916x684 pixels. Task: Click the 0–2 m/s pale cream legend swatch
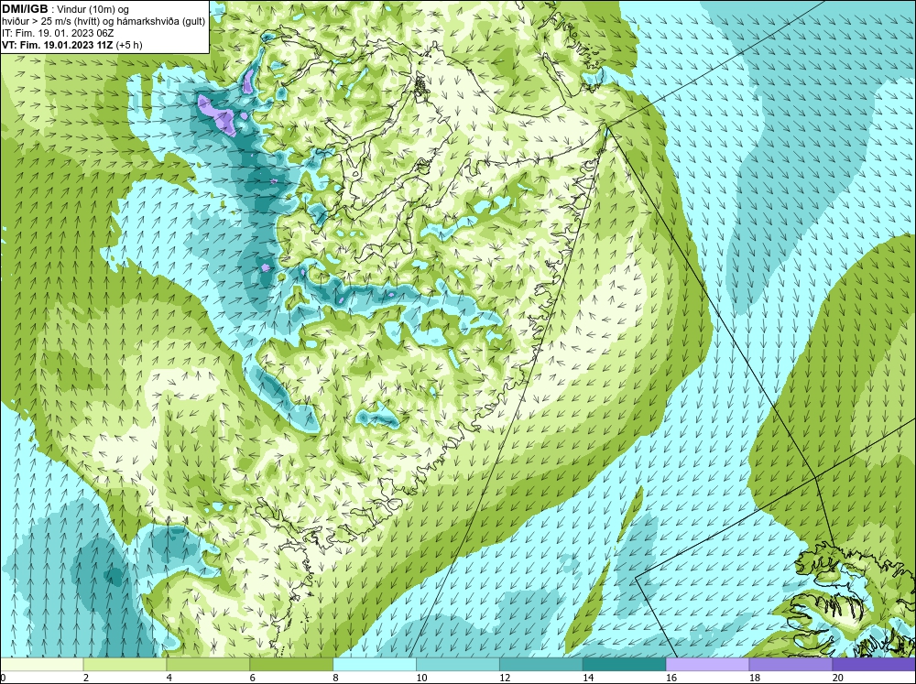click(x=42, y=665)
